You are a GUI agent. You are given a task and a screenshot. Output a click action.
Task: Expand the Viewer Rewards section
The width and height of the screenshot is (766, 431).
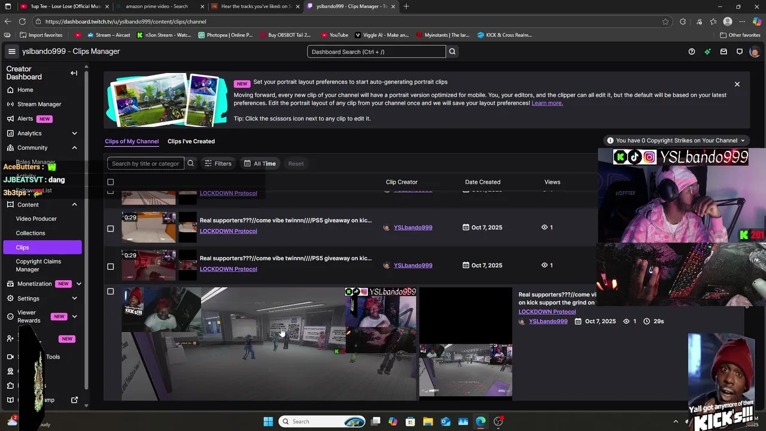pos(74,317)
